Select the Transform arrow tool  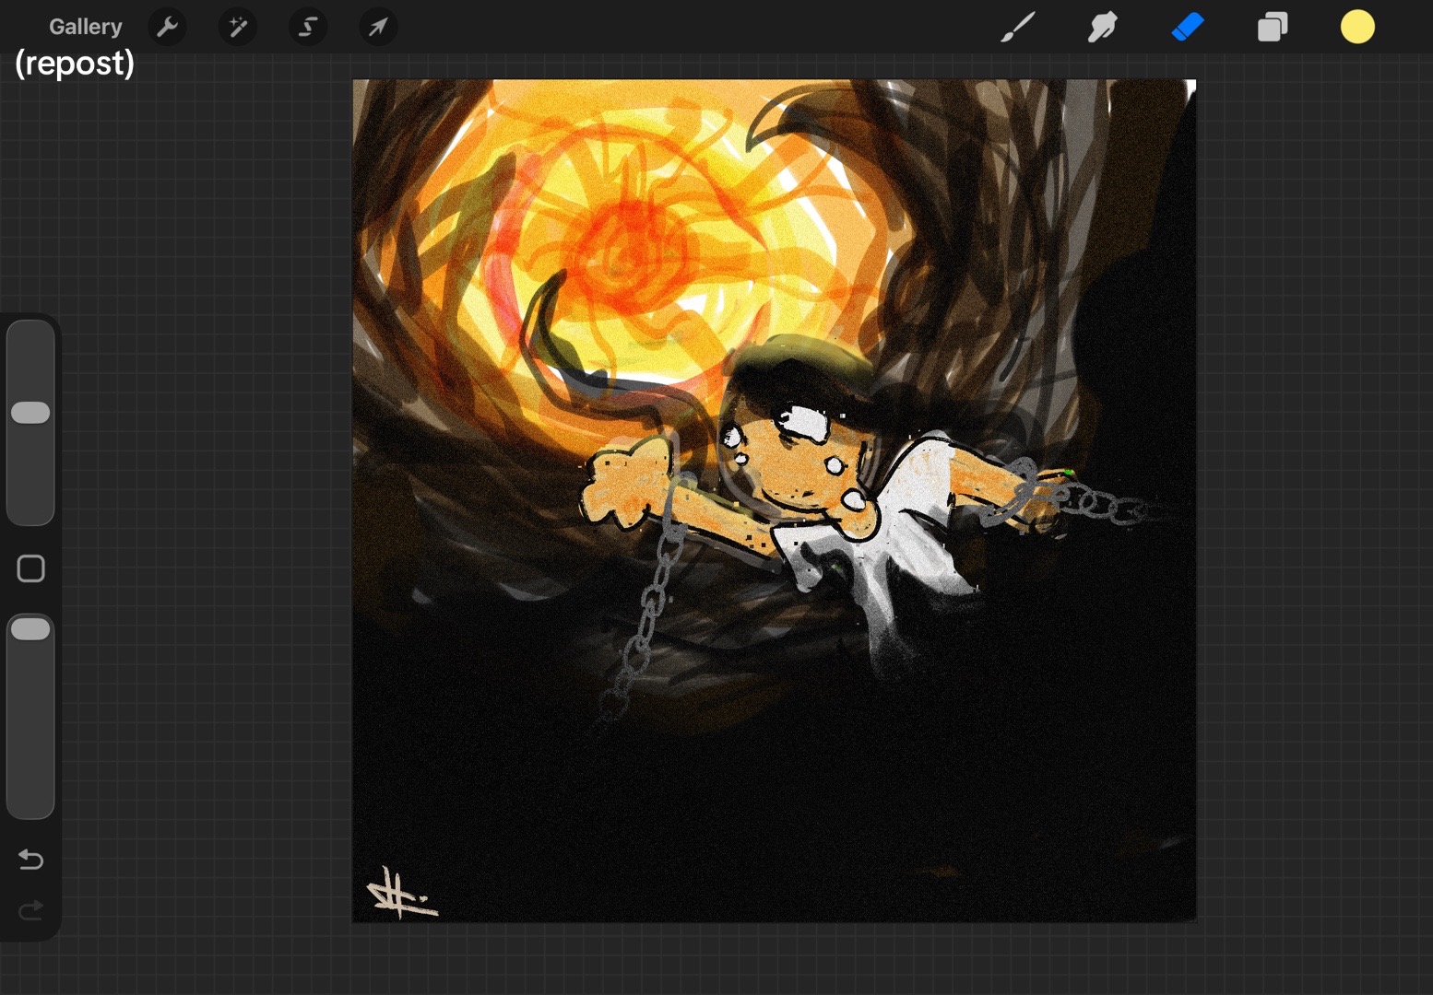[x=378, y=27]
